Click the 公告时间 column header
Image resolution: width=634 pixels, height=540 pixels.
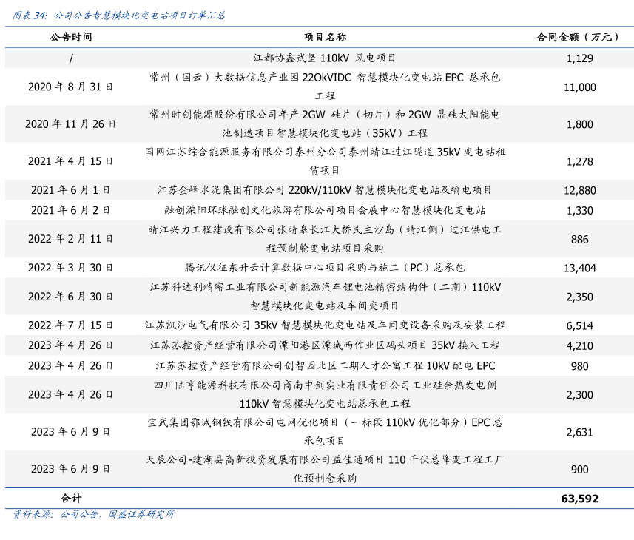(x=71, y=37)
